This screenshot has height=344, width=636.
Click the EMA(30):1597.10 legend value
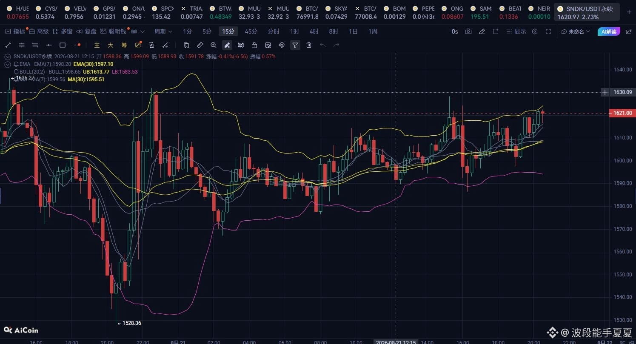[93, 64]
